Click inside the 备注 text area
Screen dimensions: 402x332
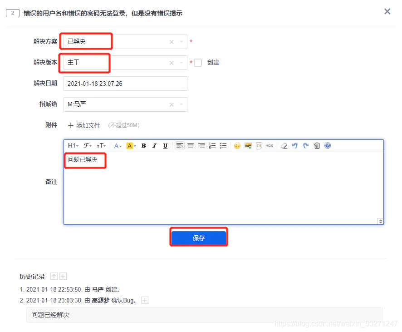point(224,188)
